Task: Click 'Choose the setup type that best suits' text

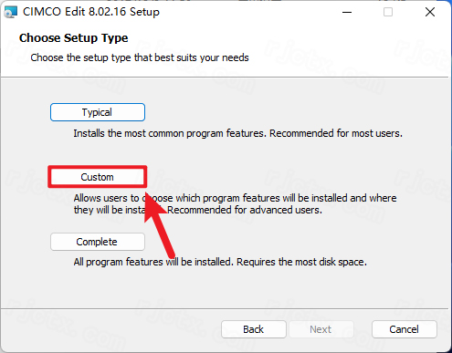Action: (x=113, y=57)
